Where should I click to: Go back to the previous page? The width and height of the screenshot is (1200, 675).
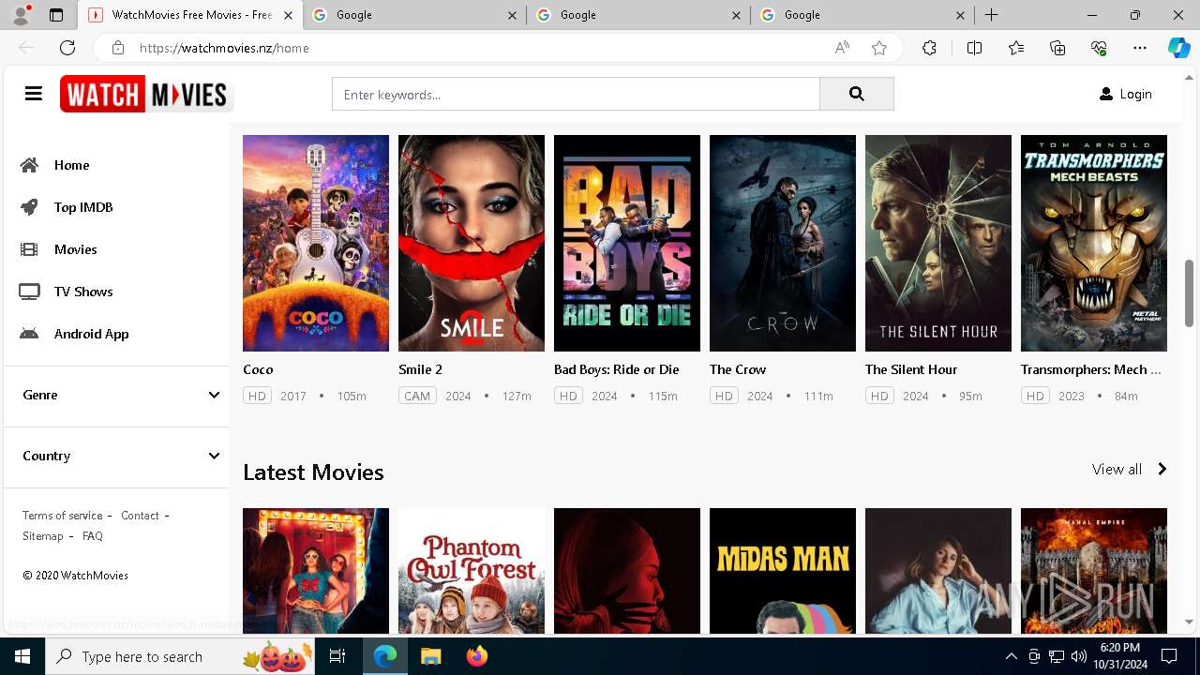[26, 48]
